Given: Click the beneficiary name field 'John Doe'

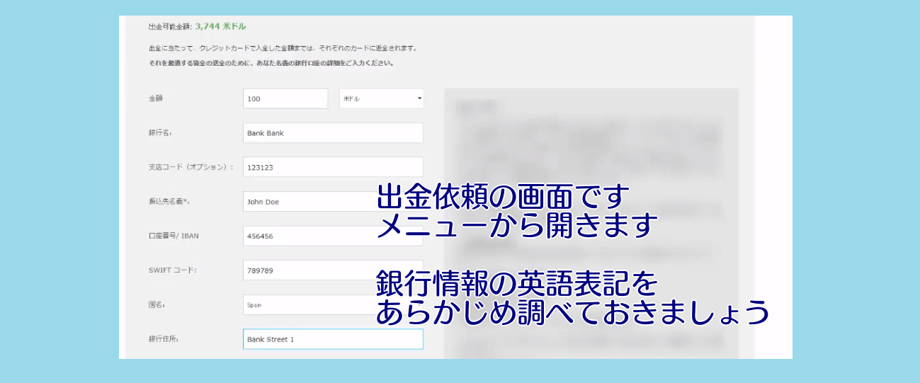Looking at the screenshot, I should [333, 202].
